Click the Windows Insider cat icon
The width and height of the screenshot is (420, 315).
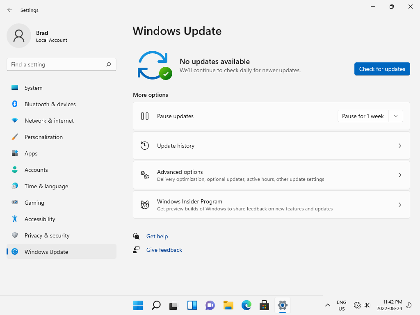click(x=145, y=205)
